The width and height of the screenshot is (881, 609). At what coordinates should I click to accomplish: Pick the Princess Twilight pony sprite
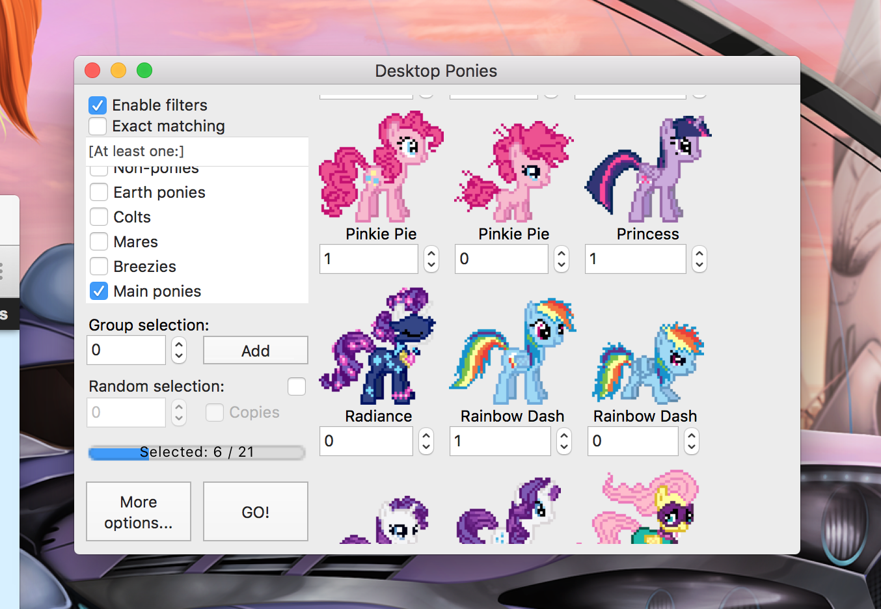pyautogui.click(x=648, y=169)
